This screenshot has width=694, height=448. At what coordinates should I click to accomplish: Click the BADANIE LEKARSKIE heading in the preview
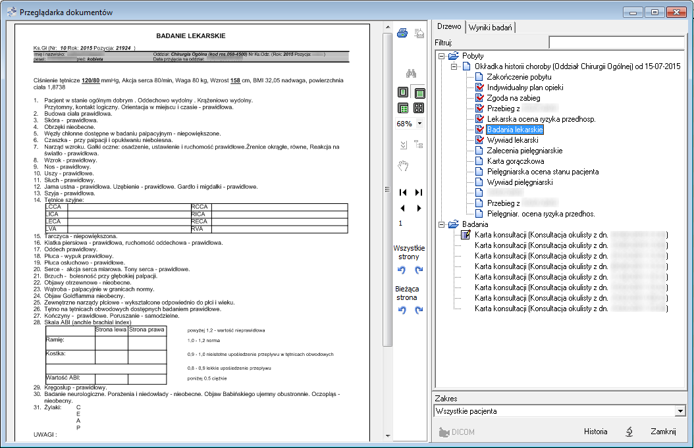tap(191, 36)
